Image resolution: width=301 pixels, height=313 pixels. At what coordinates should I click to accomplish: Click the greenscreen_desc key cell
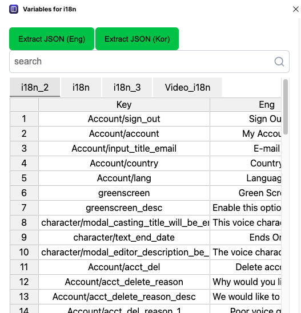(x=124, y=208)
